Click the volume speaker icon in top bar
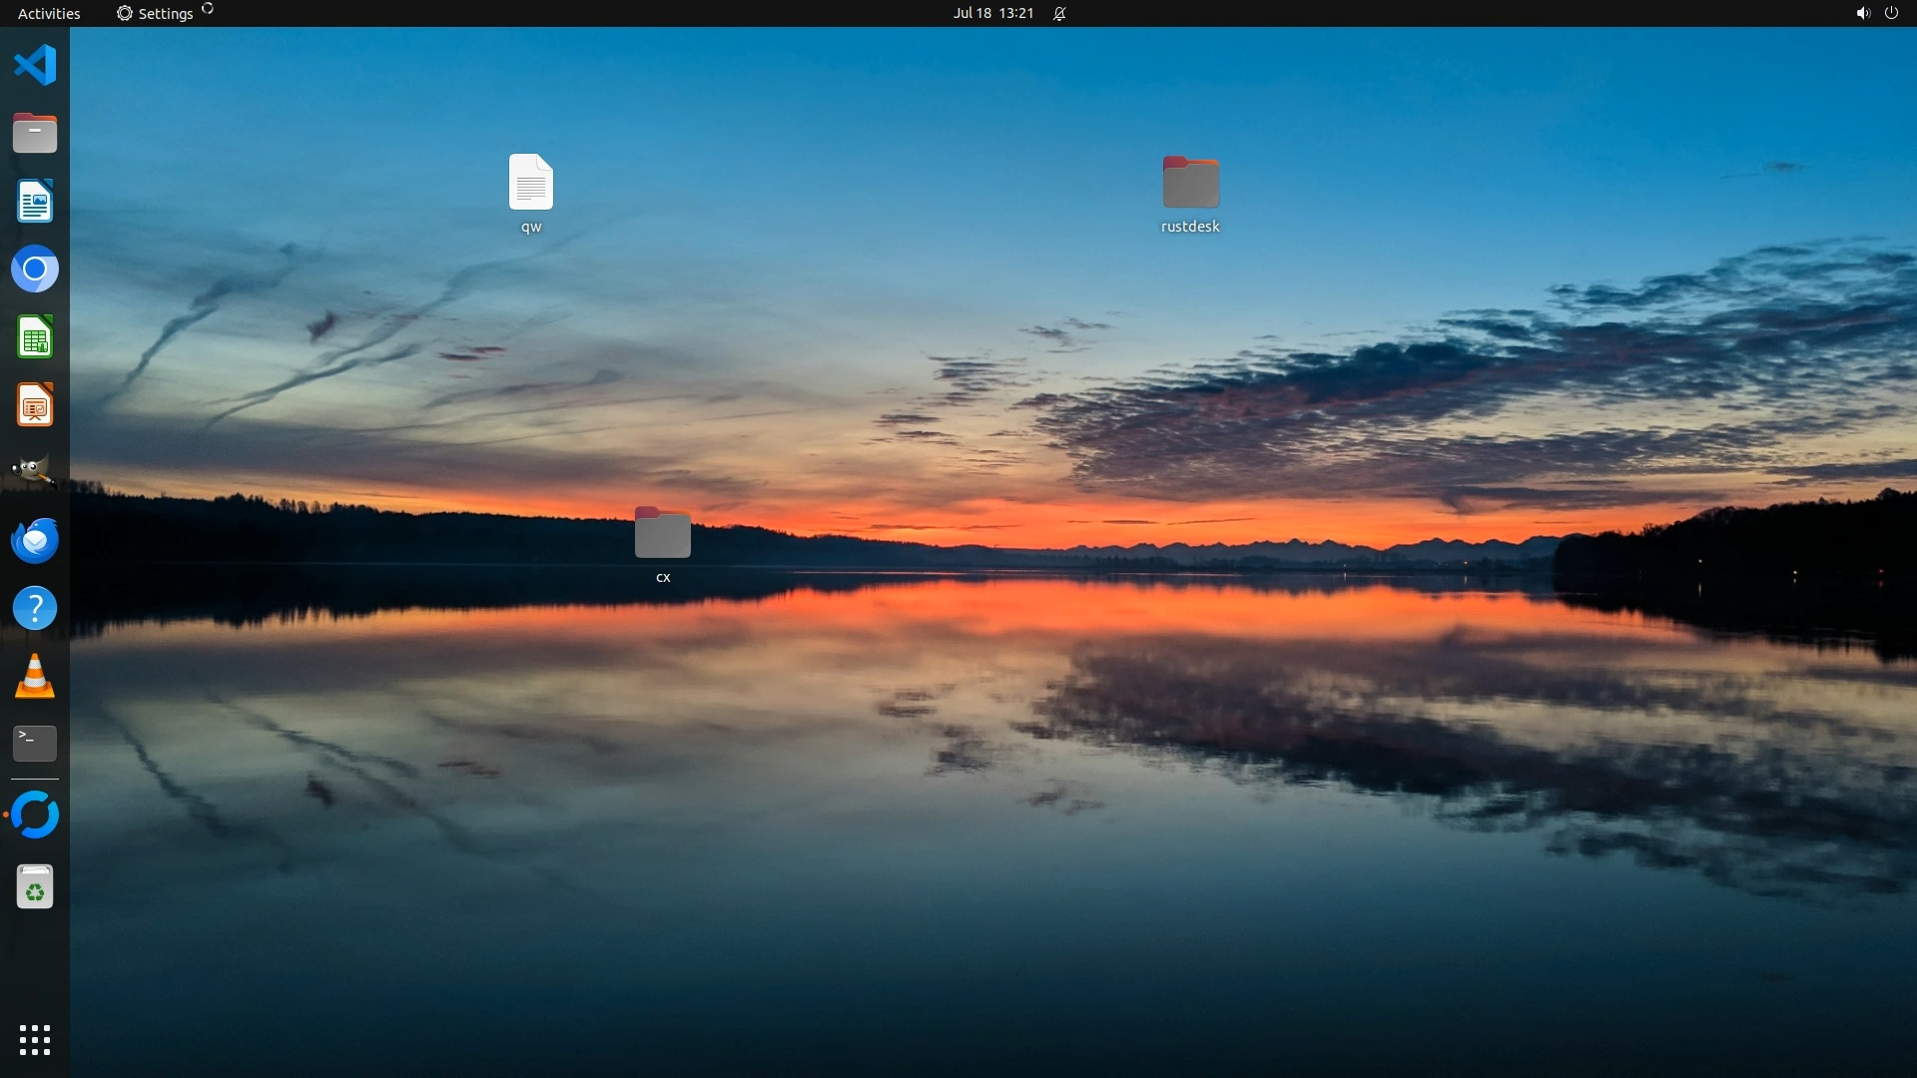The image size is (1917, 1078). point(1862,13)
